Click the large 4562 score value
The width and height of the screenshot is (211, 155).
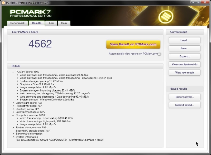tap(40, 44)
